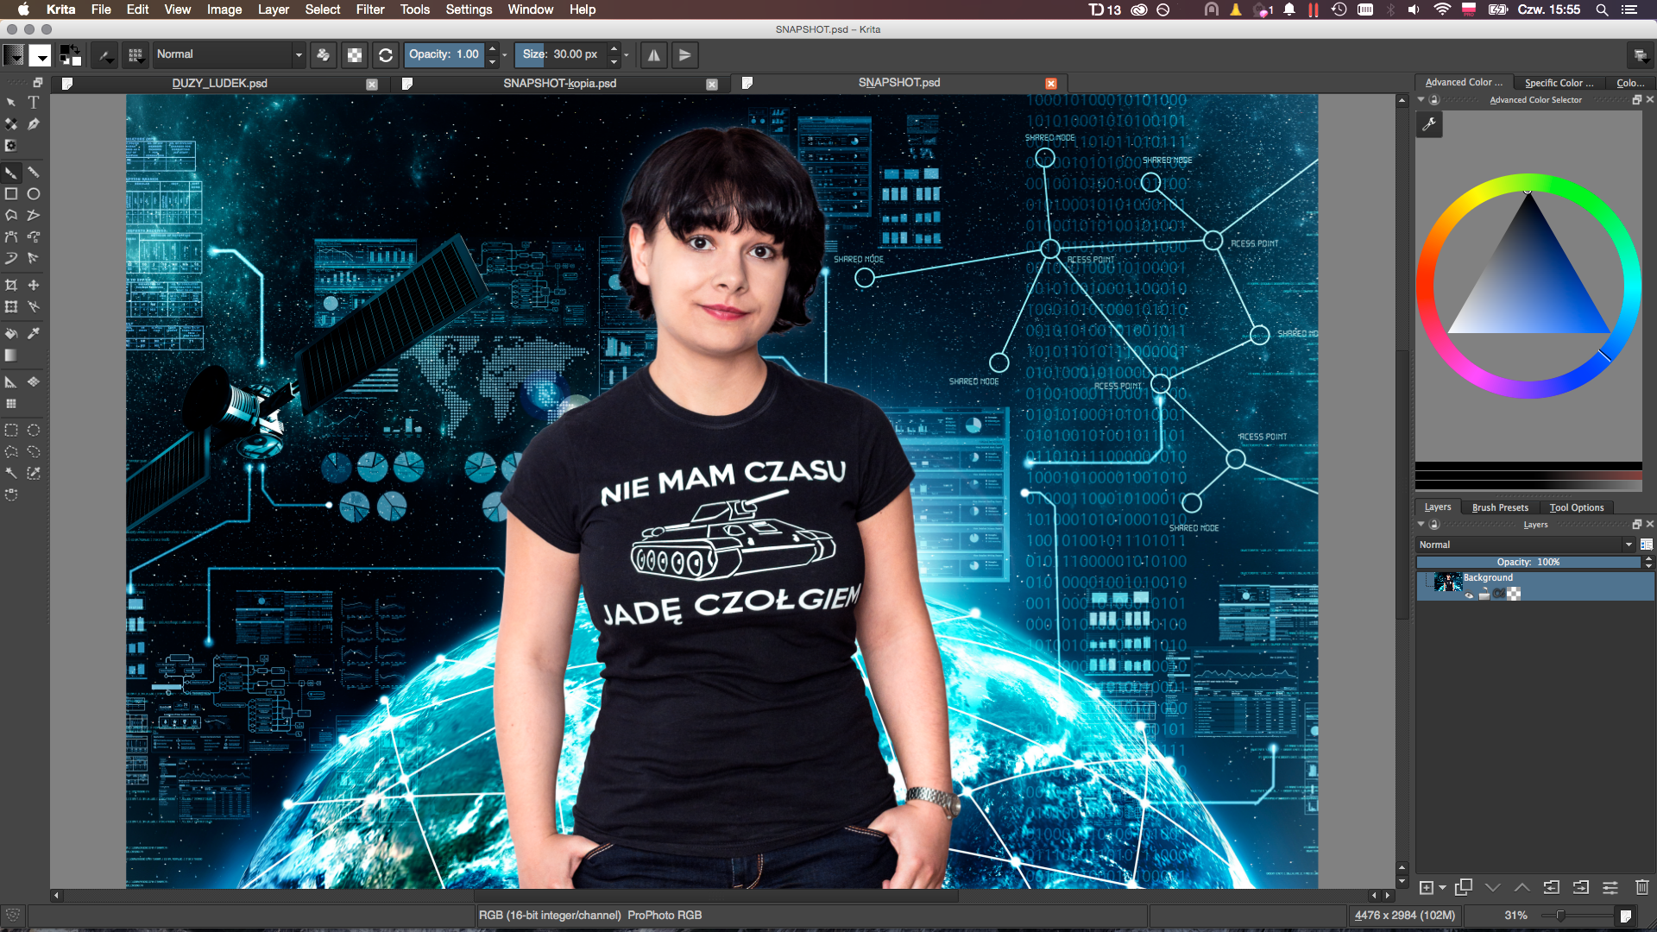
Task: Click the Wi-Fi icon in the menu bar
Action: click(1442, 9)
